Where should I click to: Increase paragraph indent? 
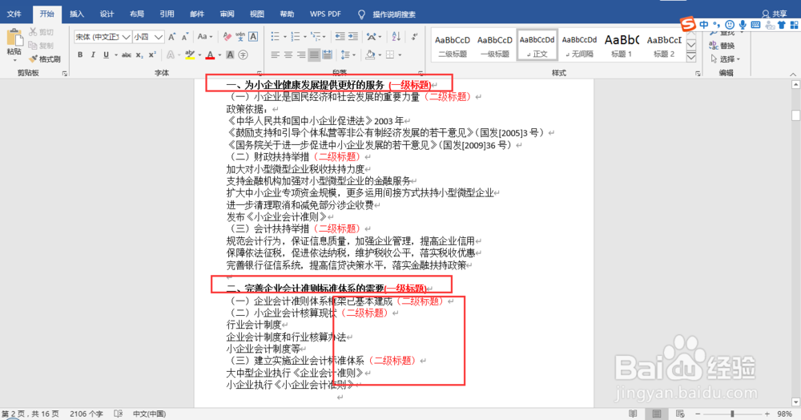click(x=353, y=36)
